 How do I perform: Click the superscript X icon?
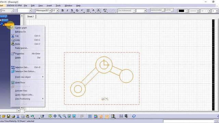tap(82, 10)
